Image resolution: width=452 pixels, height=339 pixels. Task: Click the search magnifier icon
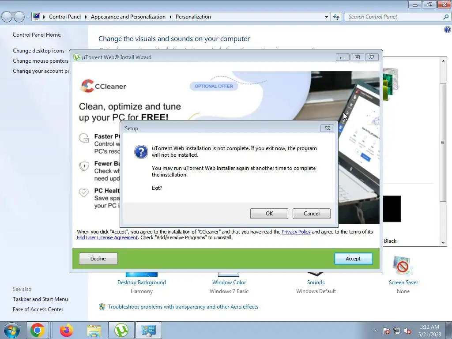pos(446,17)
